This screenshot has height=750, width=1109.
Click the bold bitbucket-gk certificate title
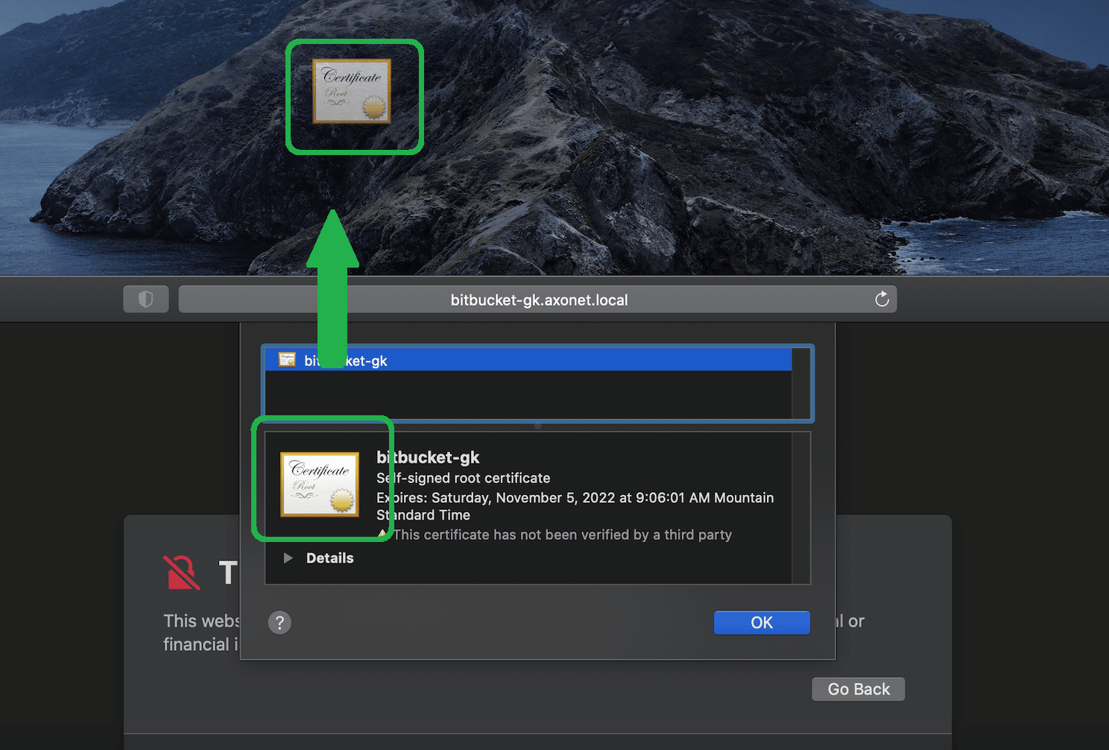pyautogui.click(x=428, y=458)
